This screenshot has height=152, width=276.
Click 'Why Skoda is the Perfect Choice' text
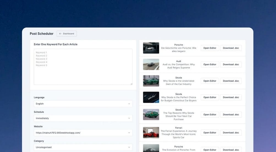pyautogui.click(x=179, y=99)
